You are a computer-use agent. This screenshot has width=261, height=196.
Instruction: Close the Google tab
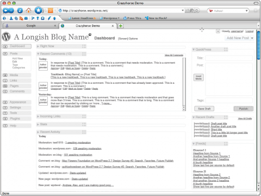(55, 26)
